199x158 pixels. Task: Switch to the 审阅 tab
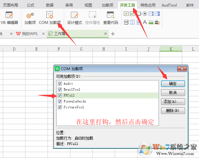pos(69,5)
